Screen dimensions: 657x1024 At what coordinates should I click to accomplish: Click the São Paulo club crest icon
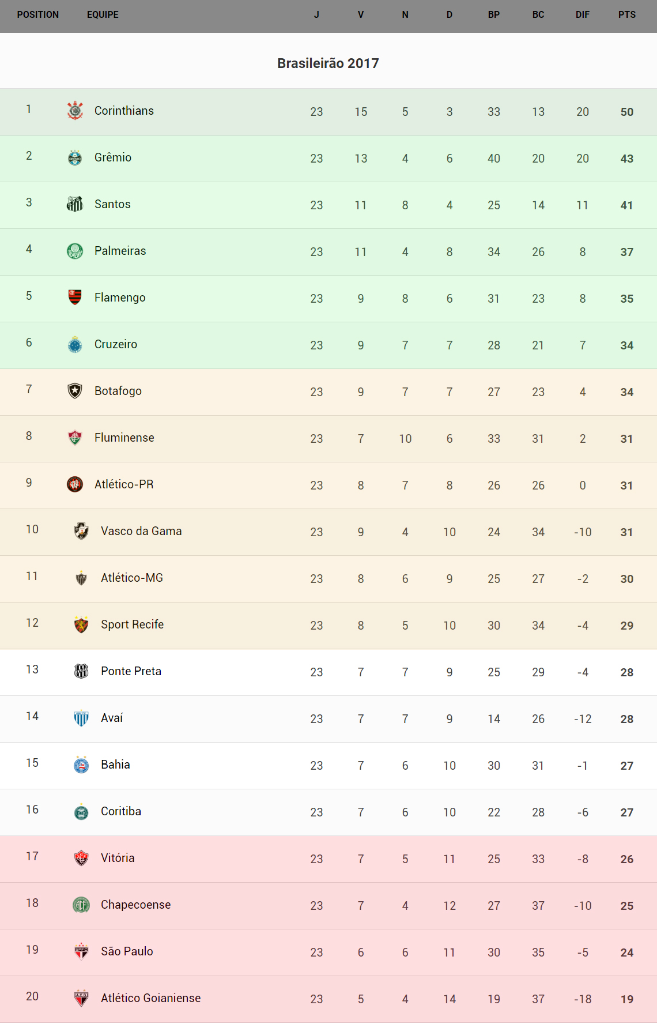pos(81,951)
